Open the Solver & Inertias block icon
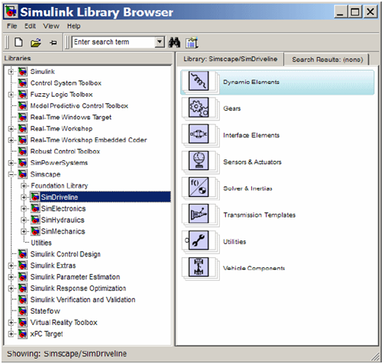The image size is (384, 364). (x=198, y=187)
